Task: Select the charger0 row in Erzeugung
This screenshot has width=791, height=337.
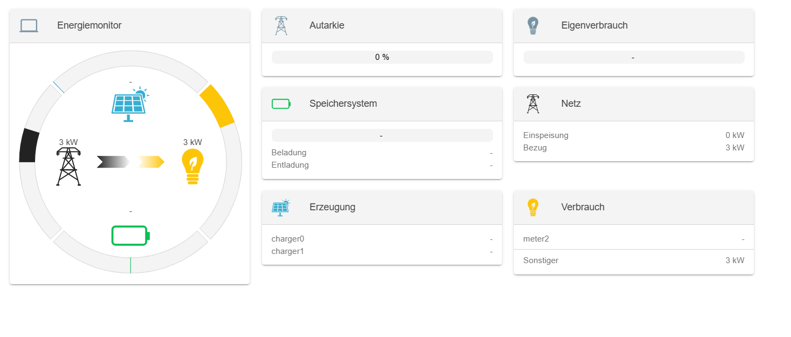Action: point(382,239)
